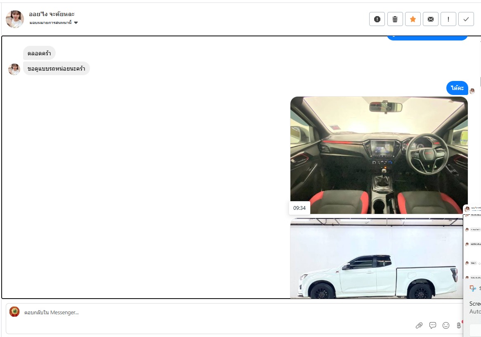481x337 pixels.
Task: Mark conversation done with checkmark icon
Action: tap(466, 19)
